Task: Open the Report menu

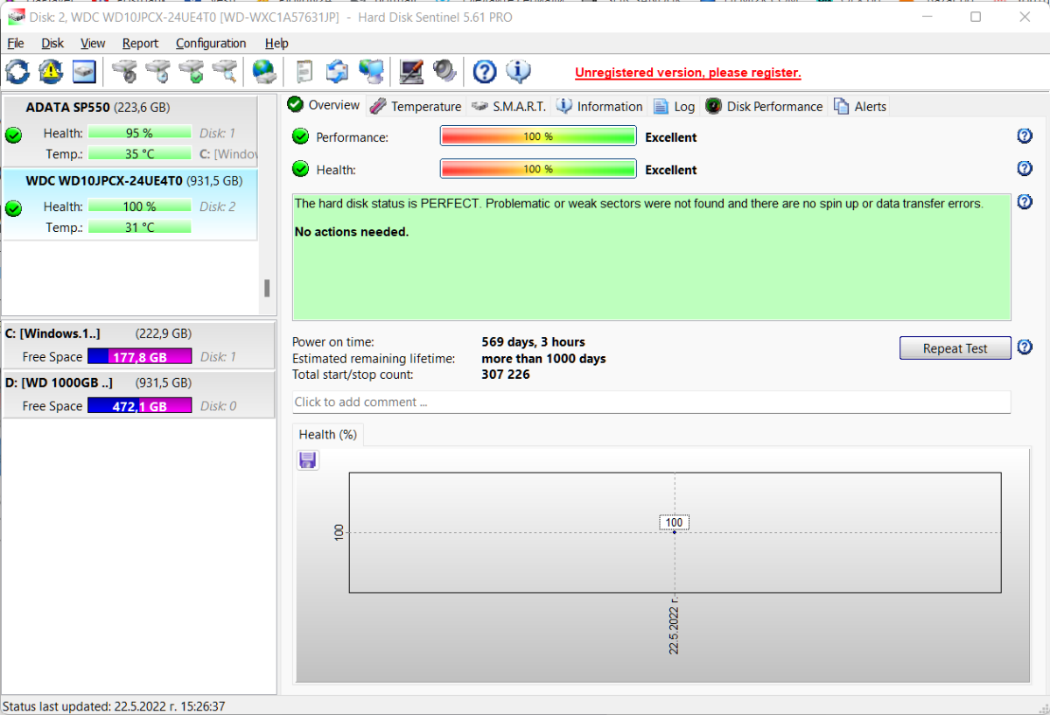Action: [x=140, y=43]
